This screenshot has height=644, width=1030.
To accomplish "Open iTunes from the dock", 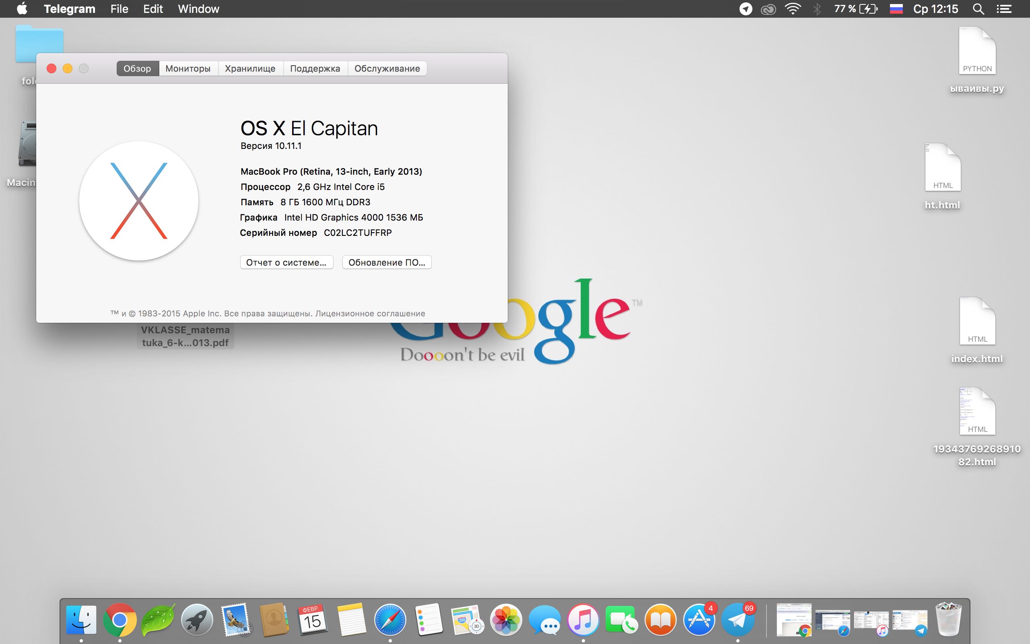I will coord(583,620).
